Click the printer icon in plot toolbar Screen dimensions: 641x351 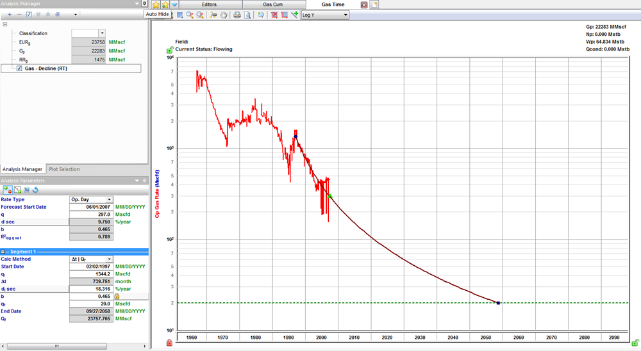pyautogui.click(x=237, y=15)
